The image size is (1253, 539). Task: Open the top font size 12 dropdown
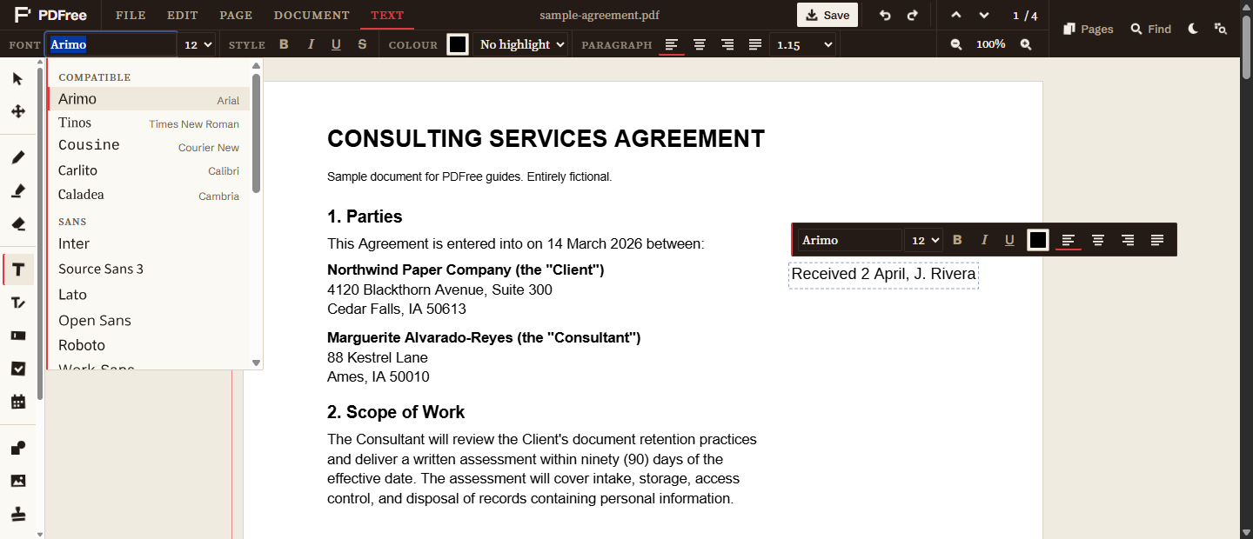click(198, 44)
